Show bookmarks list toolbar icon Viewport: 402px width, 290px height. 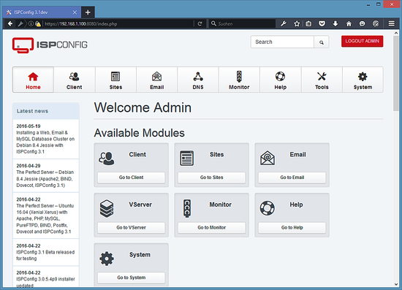click(x=308, y=24)
